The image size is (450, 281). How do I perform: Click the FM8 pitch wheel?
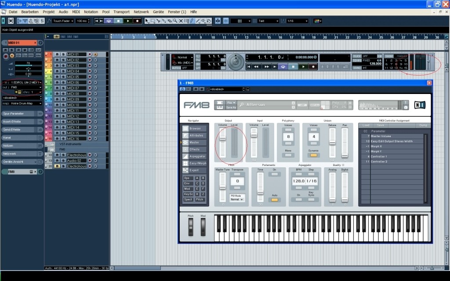[x=191, y=227]
